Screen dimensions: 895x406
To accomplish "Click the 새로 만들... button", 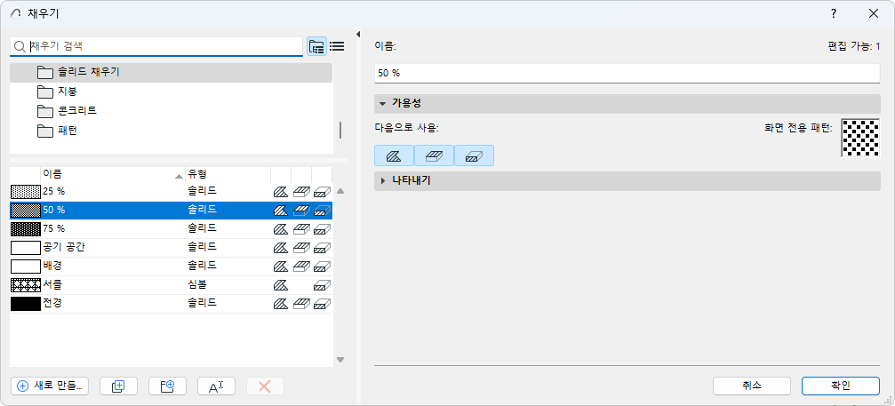I will 50,386.
